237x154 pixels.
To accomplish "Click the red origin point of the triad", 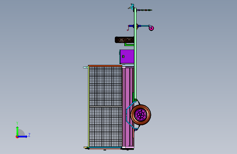I will [x=17, y=137].
